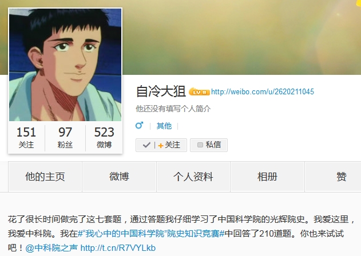Click the 其他 location link

(x=164, y=126)
